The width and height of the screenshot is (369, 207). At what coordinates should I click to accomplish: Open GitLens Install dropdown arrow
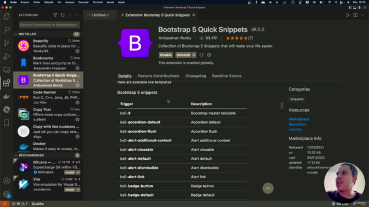[78, 172]
